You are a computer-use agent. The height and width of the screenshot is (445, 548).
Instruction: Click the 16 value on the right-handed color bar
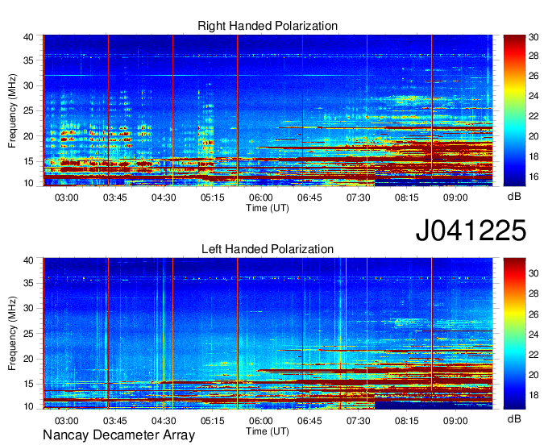coord(533,177)
